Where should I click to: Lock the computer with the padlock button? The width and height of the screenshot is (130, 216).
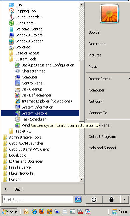click(x=112, y=199)
